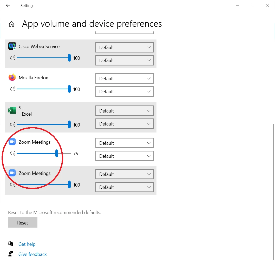The width and height of the screenshot is (275, 265).
Task: Click the Give feedback person icon
Action: click(11, 254)
